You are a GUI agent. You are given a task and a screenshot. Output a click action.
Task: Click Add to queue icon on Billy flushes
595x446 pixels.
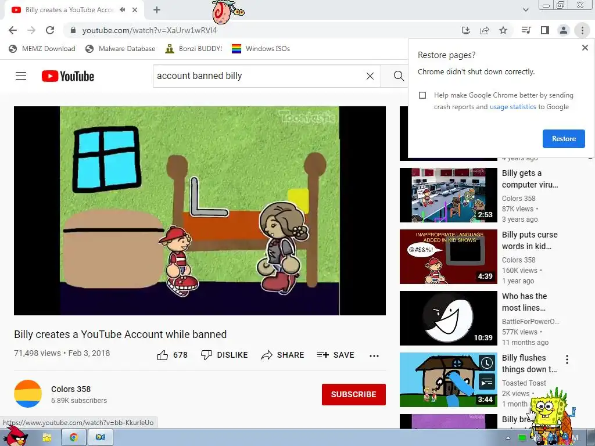click(487, 382)
